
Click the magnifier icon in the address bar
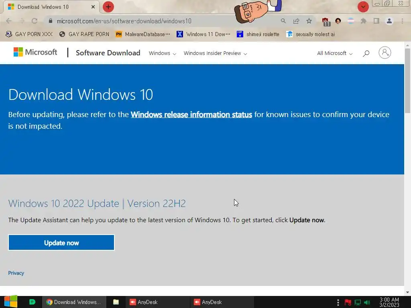(x=283, y=21)
